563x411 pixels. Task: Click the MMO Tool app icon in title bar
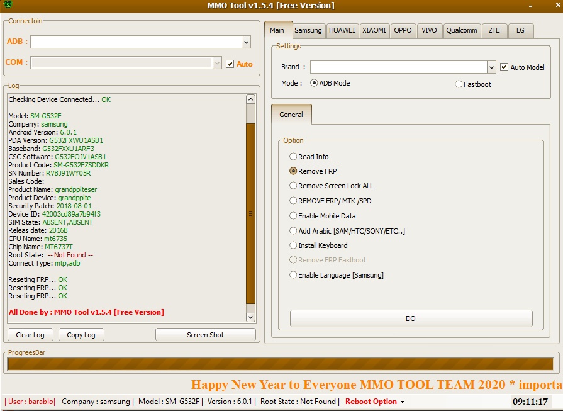[x=8, y=4]
